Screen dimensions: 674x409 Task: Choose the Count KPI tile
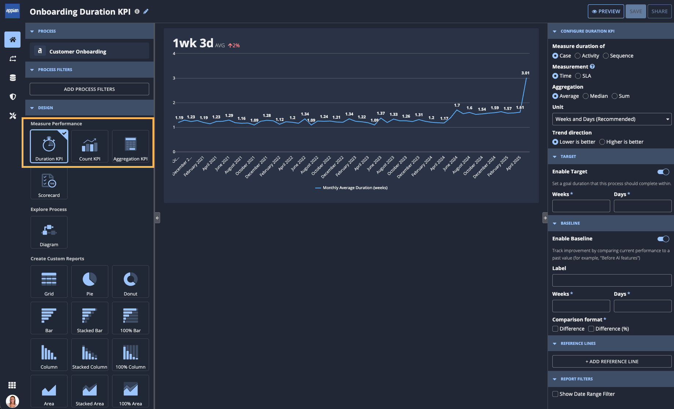[x=90, y=146]
